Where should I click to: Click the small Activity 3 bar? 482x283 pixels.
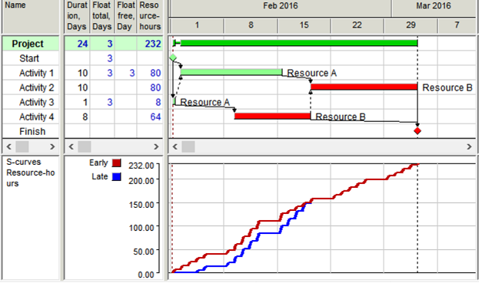(x=175, y=101)
